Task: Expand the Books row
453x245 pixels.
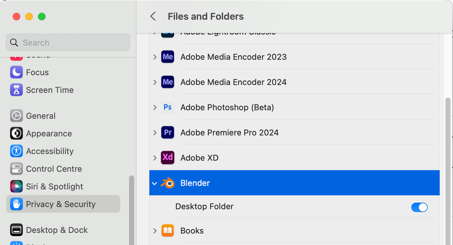Action: pyautogui.click(x=155, y=231)
